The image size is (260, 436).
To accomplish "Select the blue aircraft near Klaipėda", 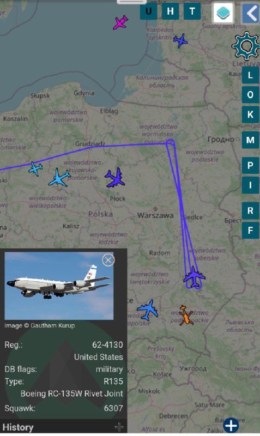I will point(180,40).
